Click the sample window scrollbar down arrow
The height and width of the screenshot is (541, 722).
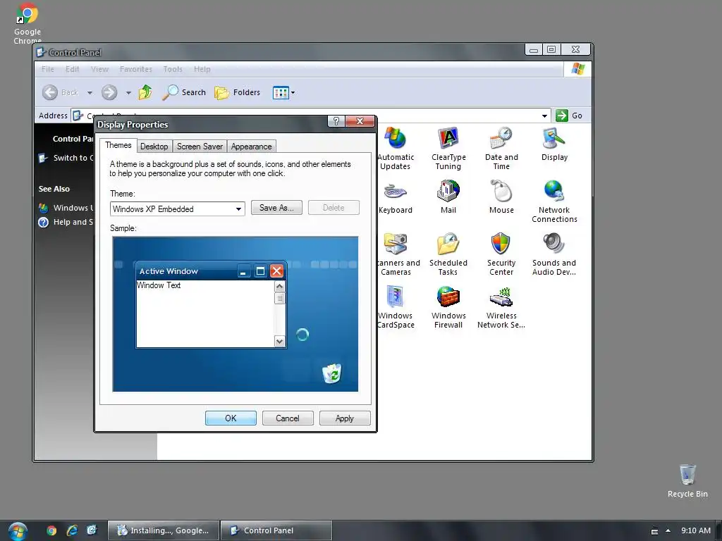pyautogui.click(x=279, y=342)
